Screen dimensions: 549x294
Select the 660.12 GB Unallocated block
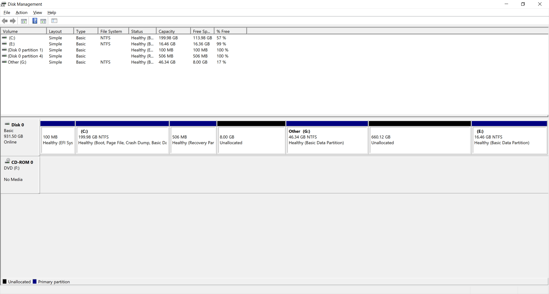coord(420,138)
